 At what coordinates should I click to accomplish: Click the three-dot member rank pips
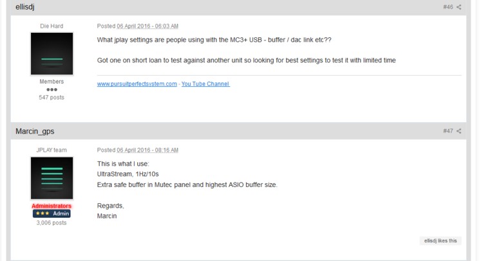[52, 90]
